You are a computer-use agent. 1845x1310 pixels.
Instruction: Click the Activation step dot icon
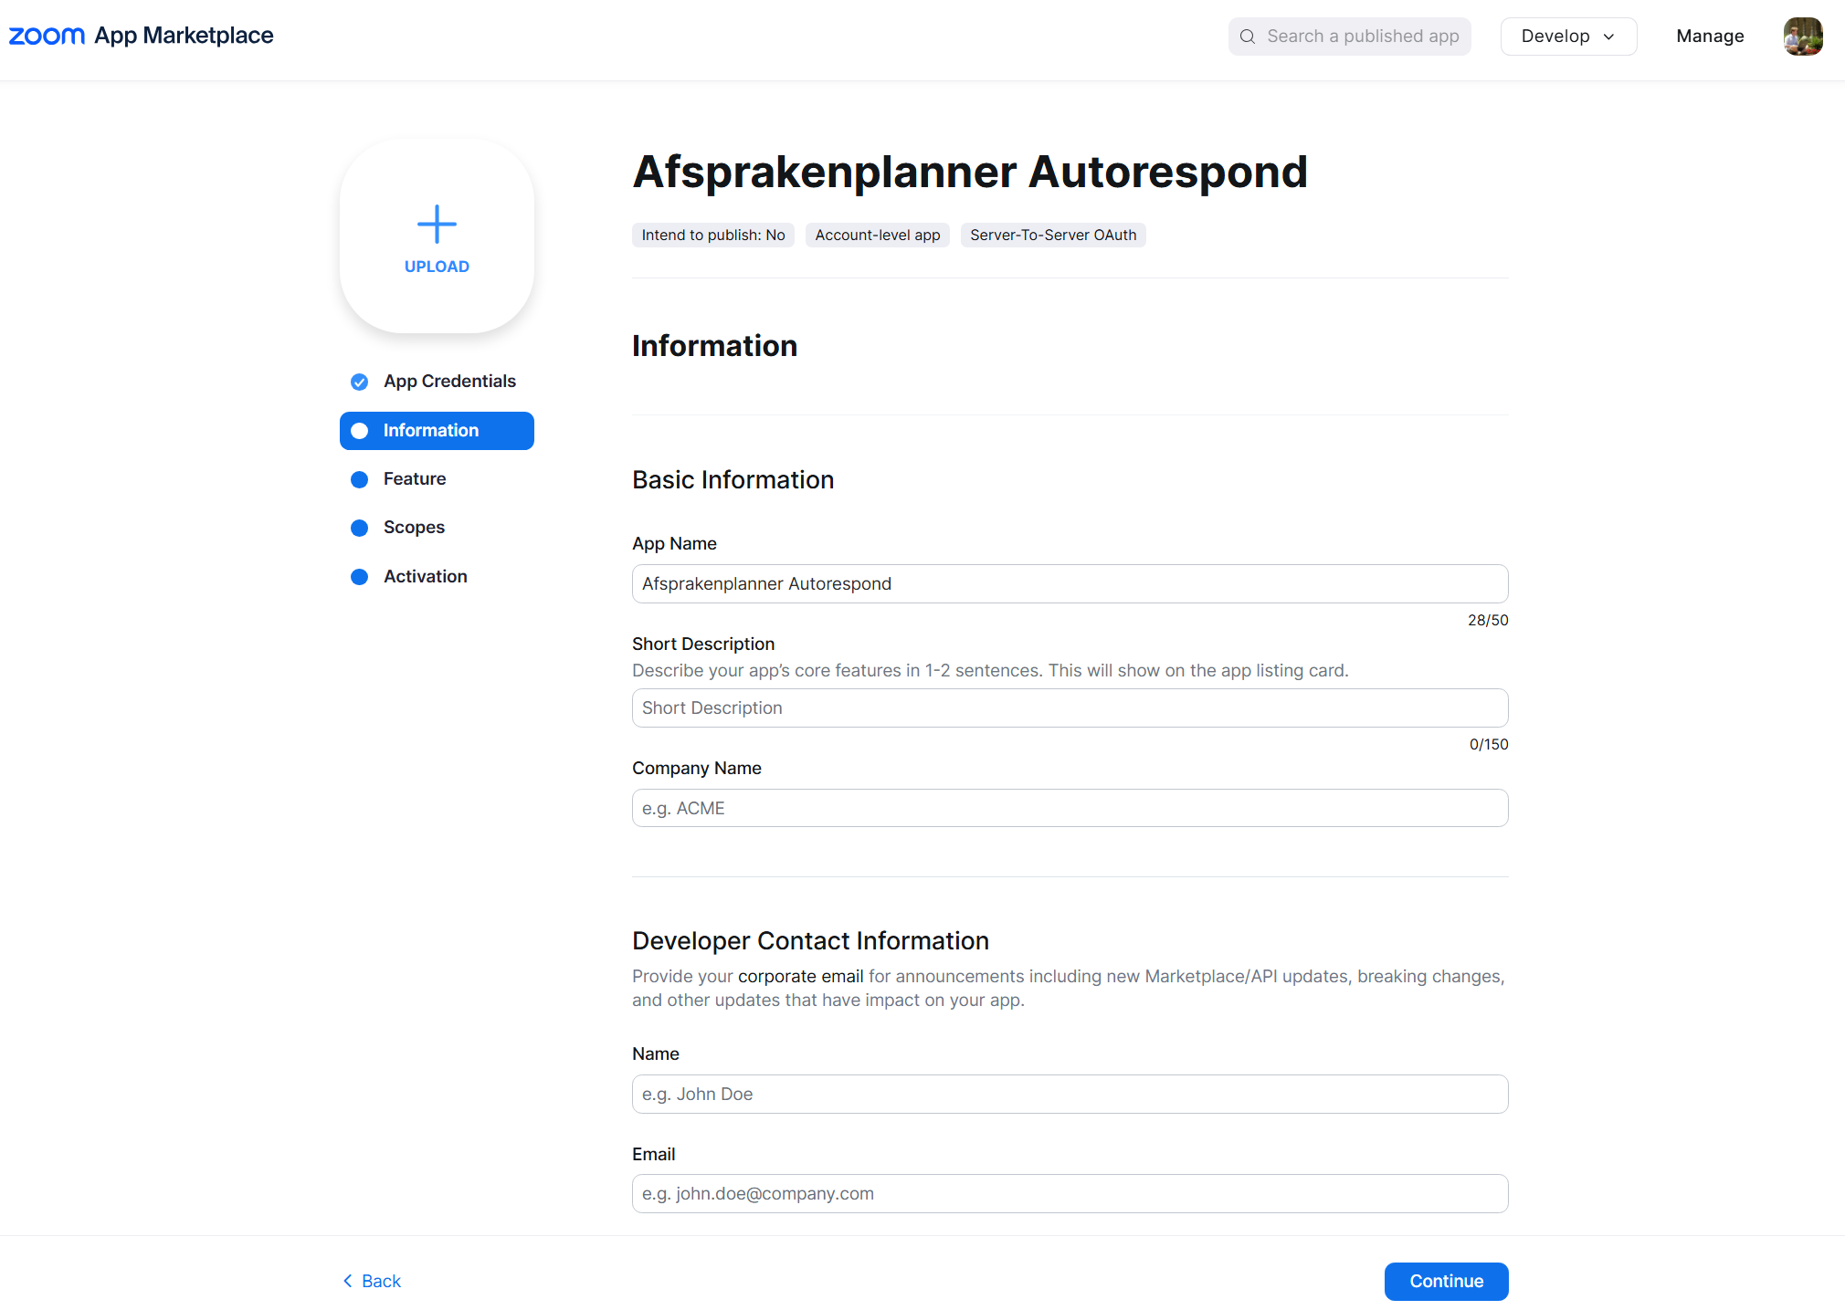pyautogui.click(x=360, y=577)
